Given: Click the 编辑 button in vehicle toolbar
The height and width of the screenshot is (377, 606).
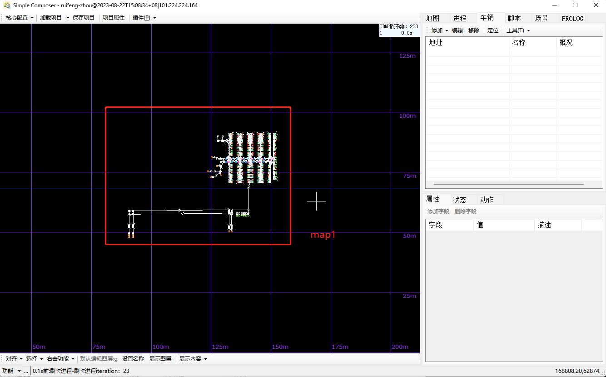Looking at the screenshot, I should [x=457, y=30].
